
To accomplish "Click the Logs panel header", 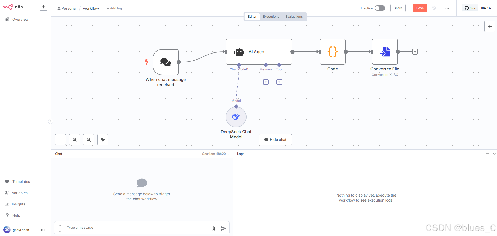I will [241, 154].
